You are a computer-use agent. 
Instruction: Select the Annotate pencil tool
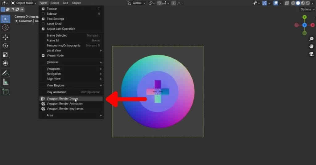click(5, 73)
